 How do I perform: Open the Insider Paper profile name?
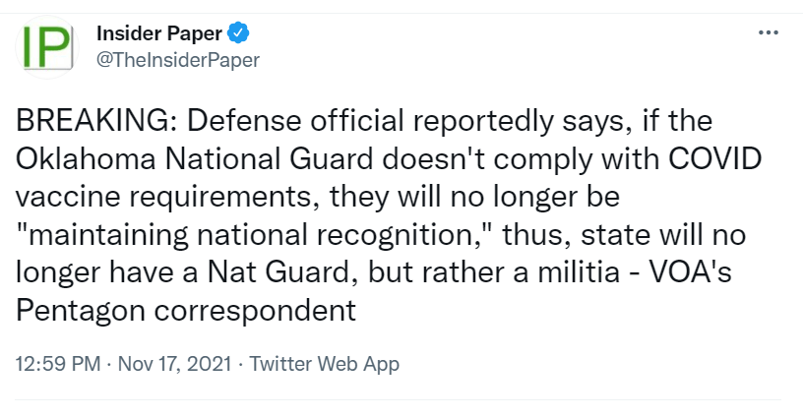(158, 33)
